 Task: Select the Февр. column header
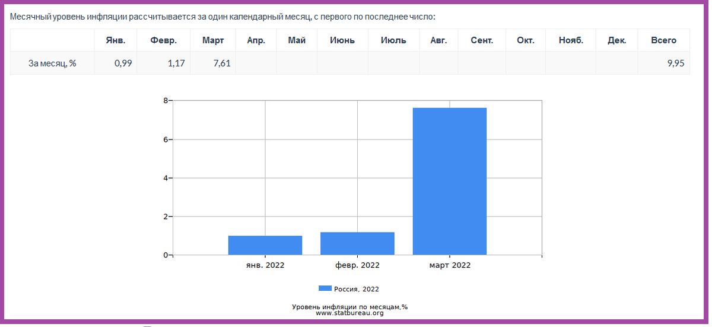tap(164, 40)
